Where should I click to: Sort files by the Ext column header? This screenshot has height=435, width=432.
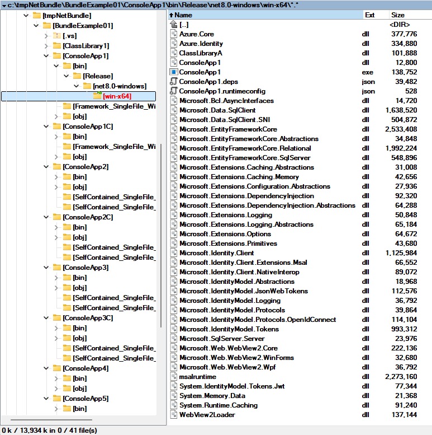[376, 15]
